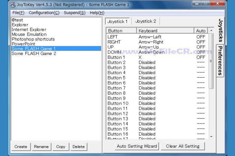Select the LEFT row mapped to Arrow-Left
Image resolution: width=235 pixels, height=156 pixels.
(157, 37)
